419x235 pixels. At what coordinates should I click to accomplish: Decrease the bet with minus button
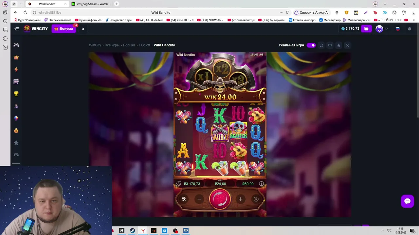click(199, 199)
